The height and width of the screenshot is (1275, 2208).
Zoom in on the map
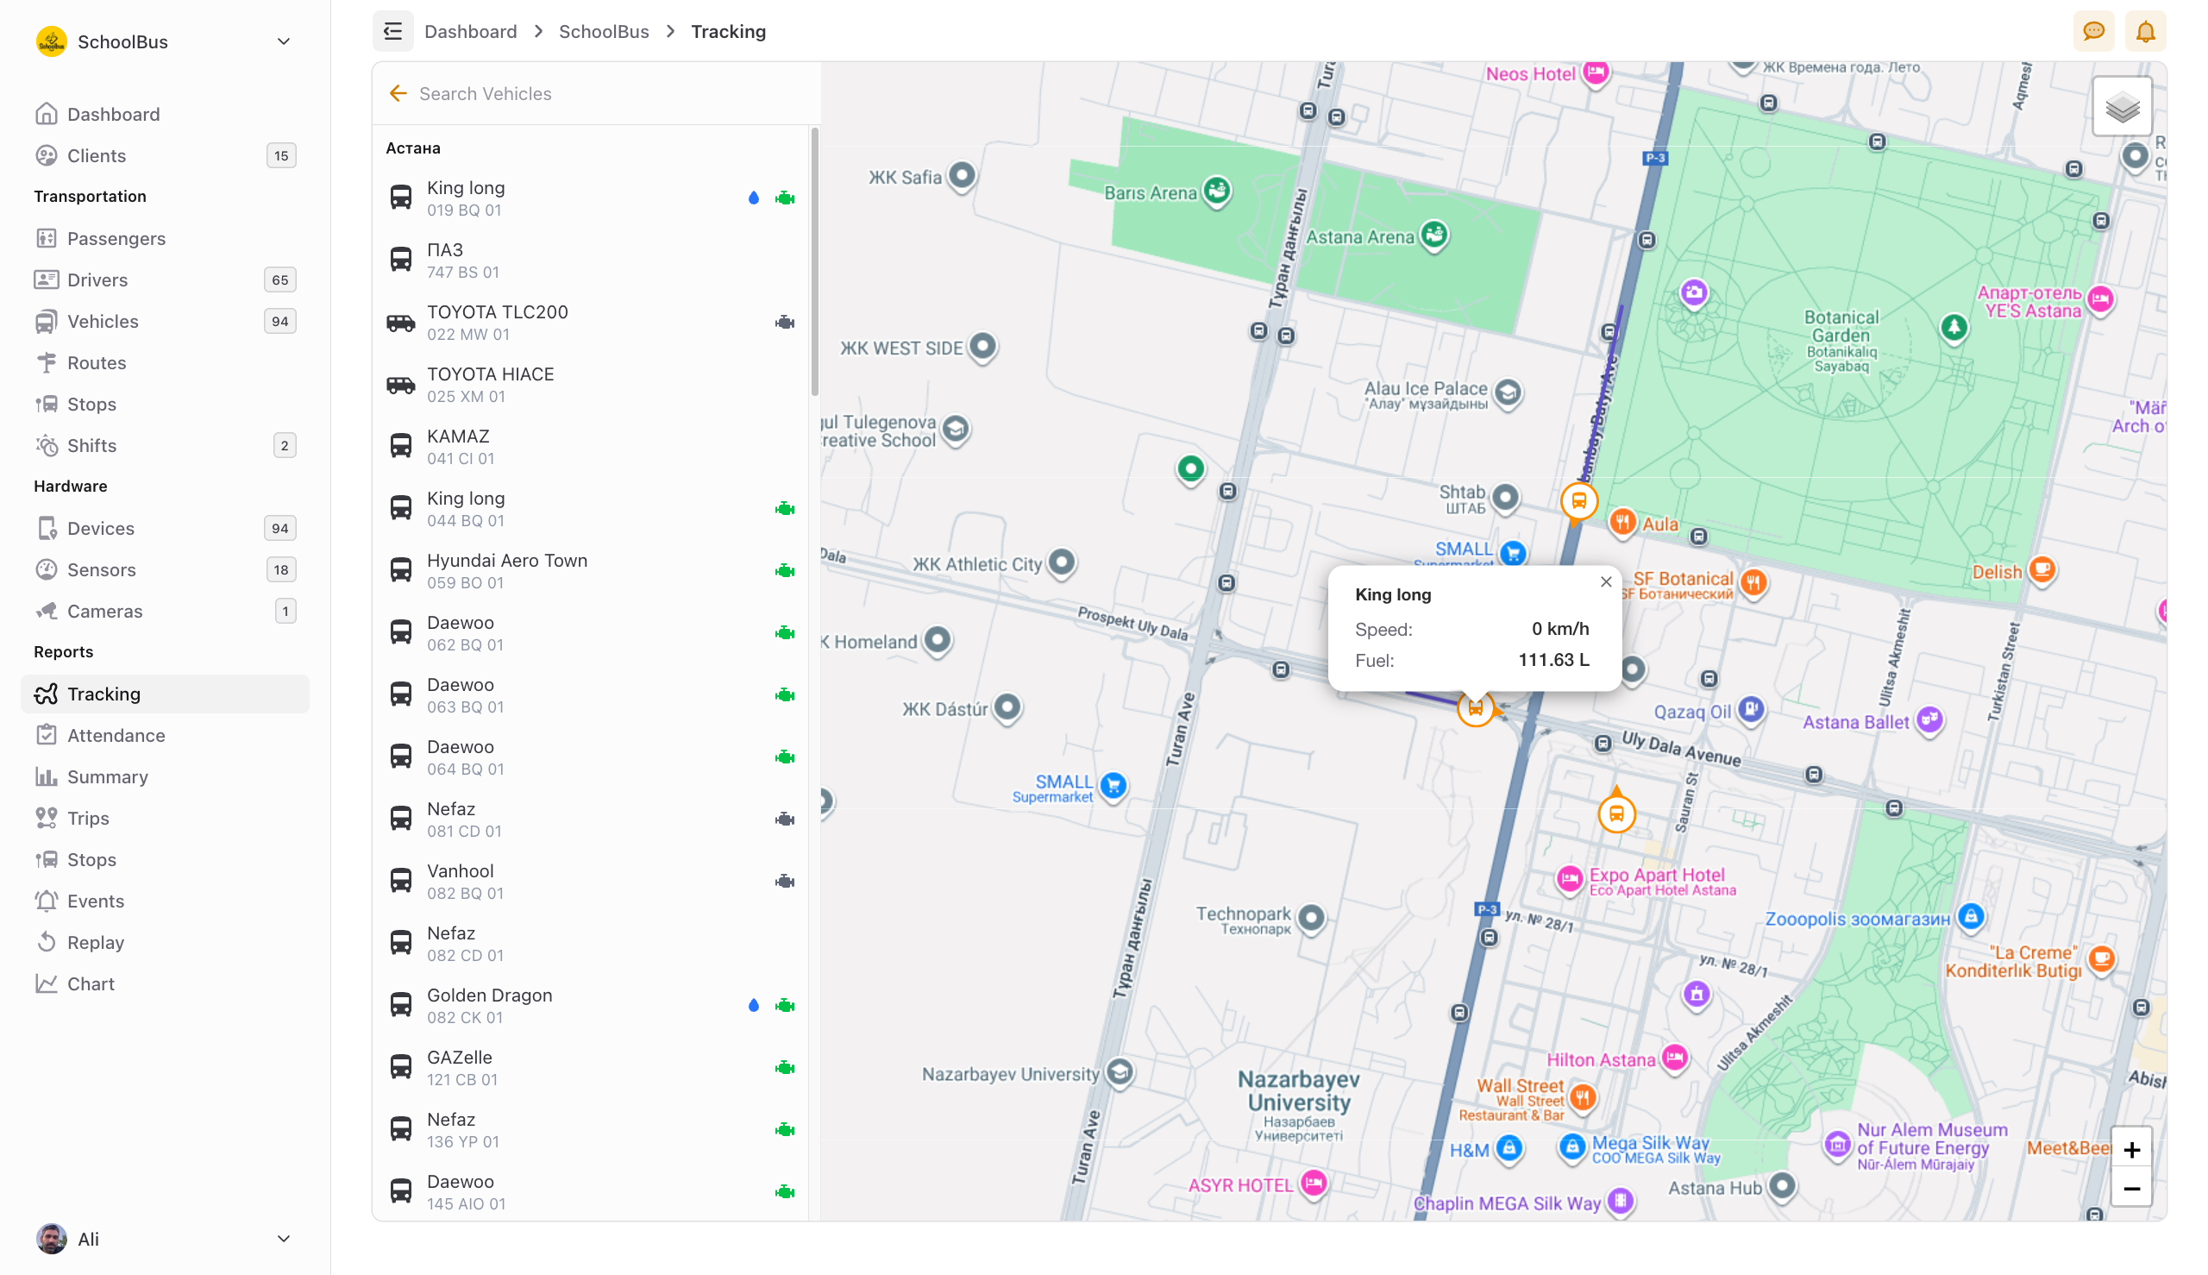[2133, 1148]
